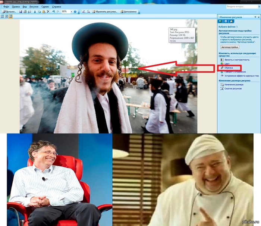The image size is (261, 226).
Task: Click the Выбрано файлов: 1 text
Action: point(228,26)
